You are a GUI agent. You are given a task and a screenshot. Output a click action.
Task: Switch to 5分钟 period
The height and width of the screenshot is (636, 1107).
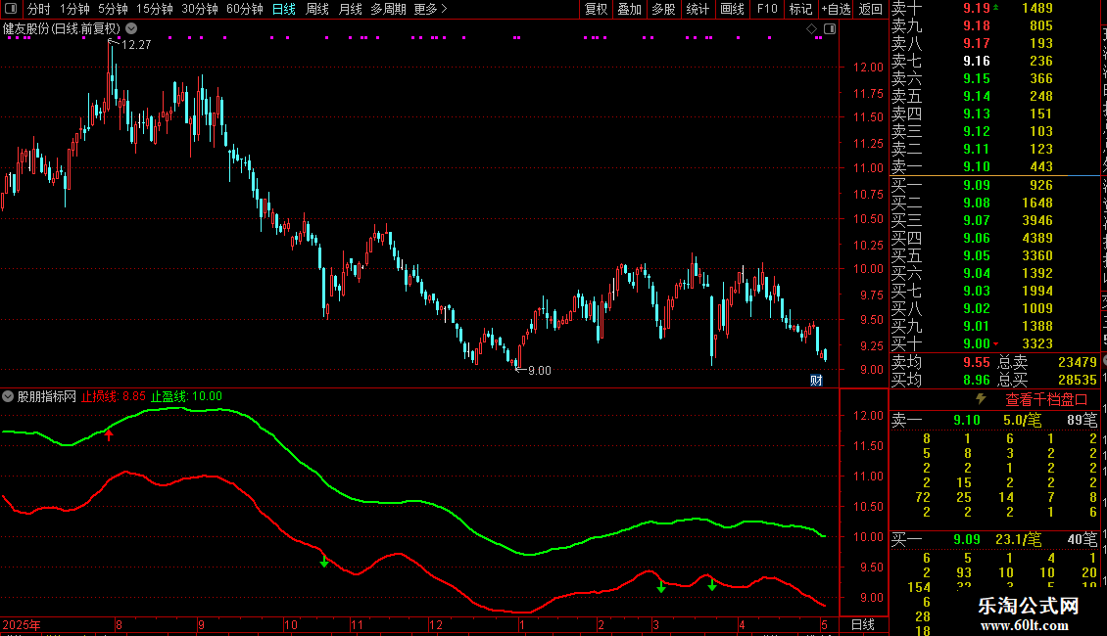[113, 9]
